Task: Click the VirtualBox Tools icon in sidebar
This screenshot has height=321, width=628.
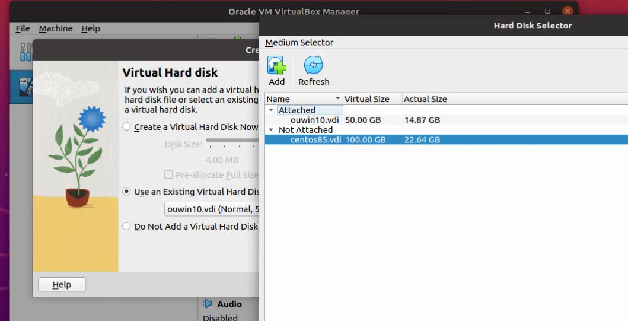Action: coord(24,52)
